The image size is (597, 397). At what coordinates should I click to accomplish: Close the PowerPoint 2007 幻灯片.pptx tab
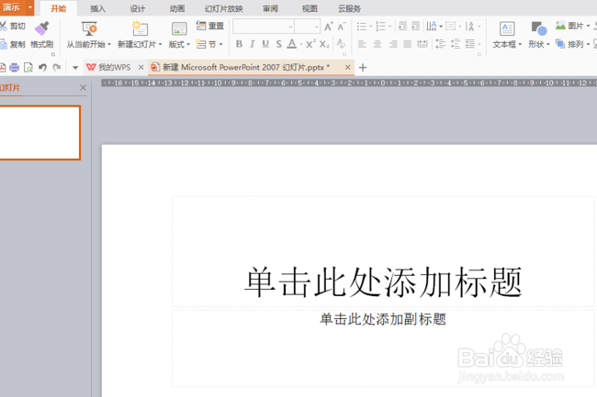tap(347, 67)
